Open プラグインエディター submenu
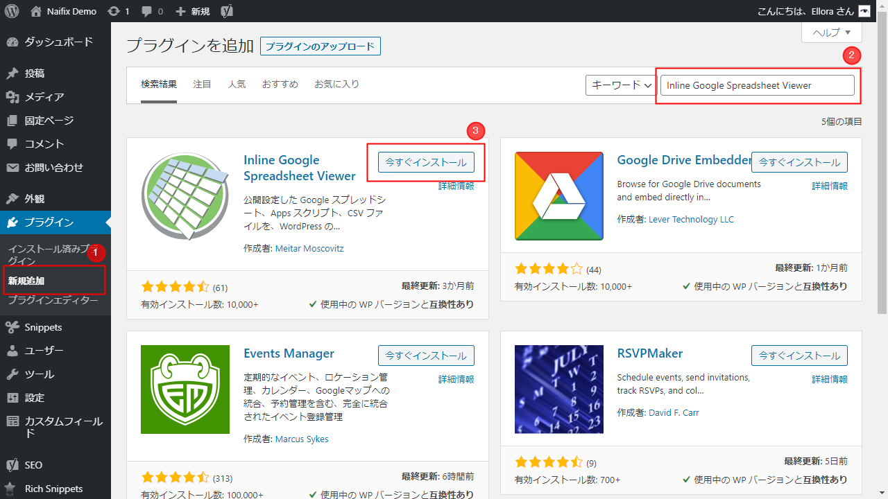The image size is (888, 499). tap(53, 300)
